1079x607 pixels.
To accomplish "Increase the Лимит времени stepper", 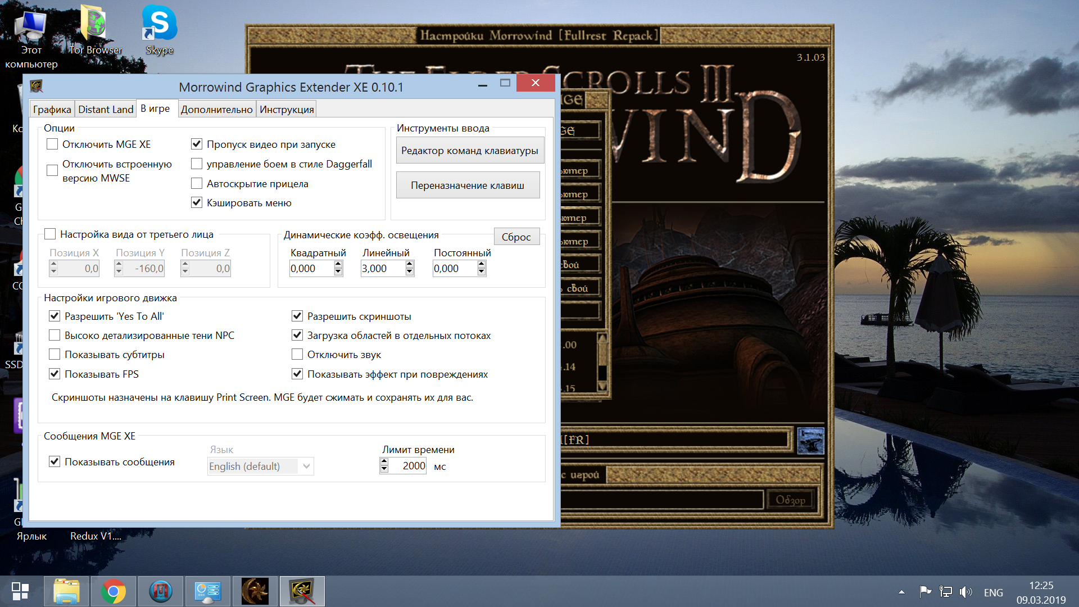I will click(384, 461).
